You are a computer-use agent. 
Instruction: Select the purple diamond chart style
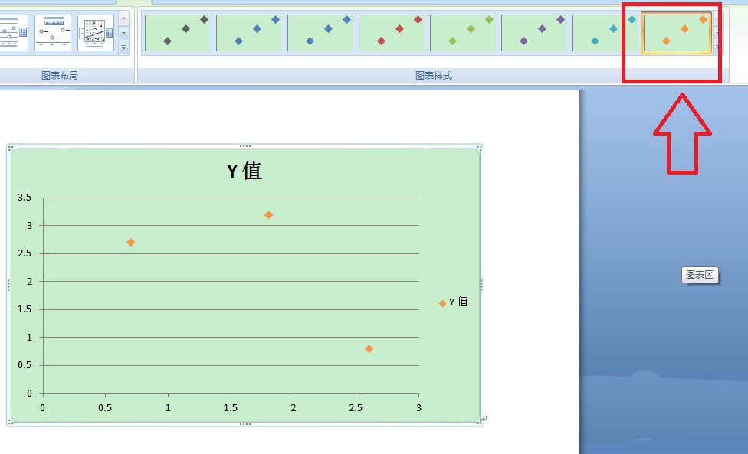pos(534,32)
